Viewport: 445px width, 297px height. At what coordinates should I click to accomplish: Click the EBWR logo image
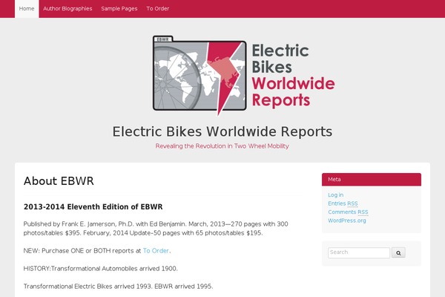pyautogui.click(x=244, y=76)
